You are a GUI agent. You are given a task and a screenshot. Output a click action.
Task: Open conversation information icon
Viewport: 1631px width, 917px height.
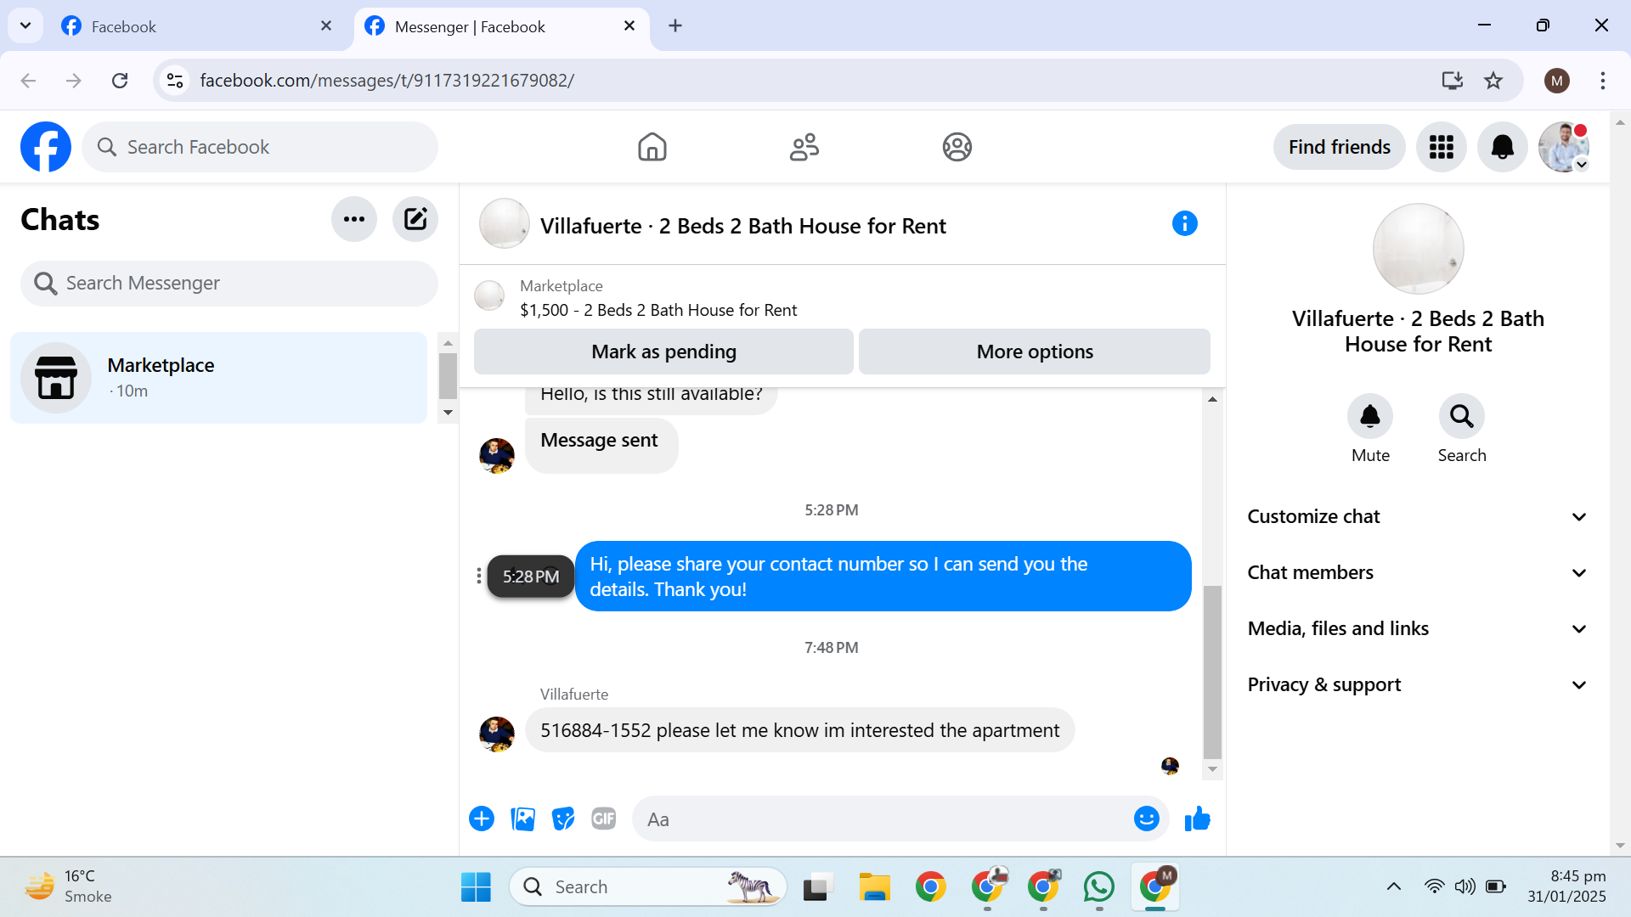1185,224
